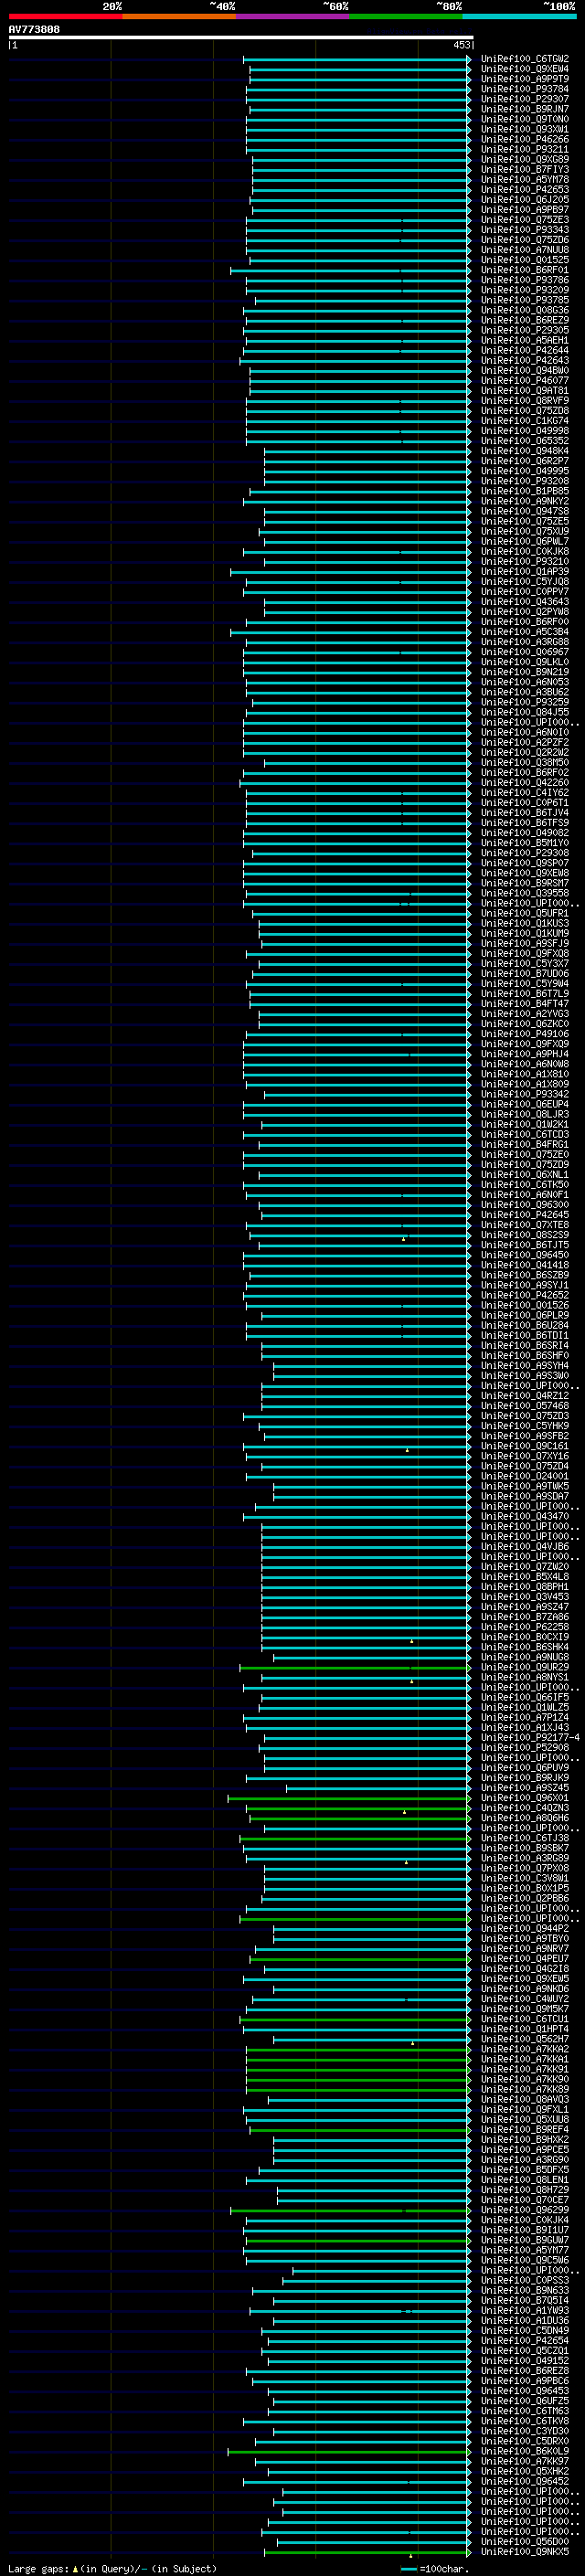585x2576 pixels.
Task: Open hit UniRef100_P46266
Action: 525,139
